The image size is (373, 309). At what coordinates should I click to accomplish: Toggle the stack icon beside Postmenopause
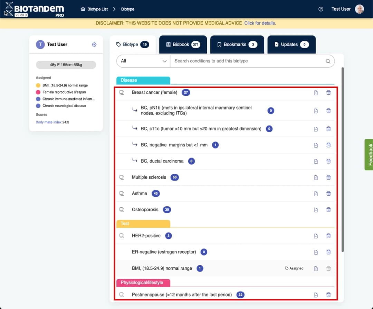pyautogui.click(x=122, y=295)
